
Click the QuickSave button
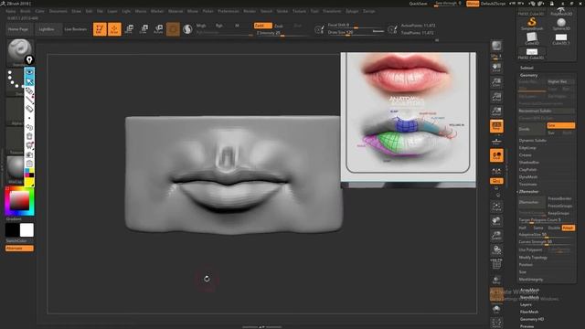(x=419, y=4)
